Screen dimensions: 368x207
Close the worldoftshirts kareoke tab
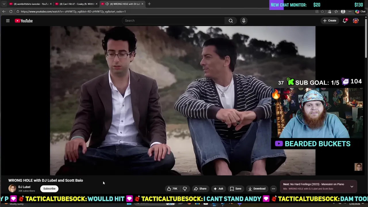[x=51, y=4]
